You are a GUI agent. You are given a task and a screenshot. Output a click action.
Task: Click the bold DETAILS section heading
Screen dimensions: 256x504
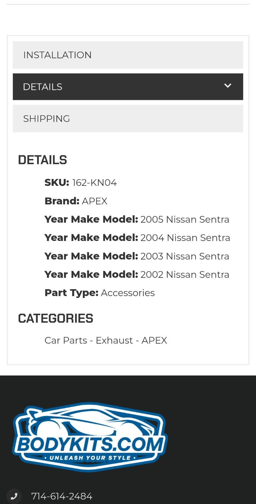42,160
